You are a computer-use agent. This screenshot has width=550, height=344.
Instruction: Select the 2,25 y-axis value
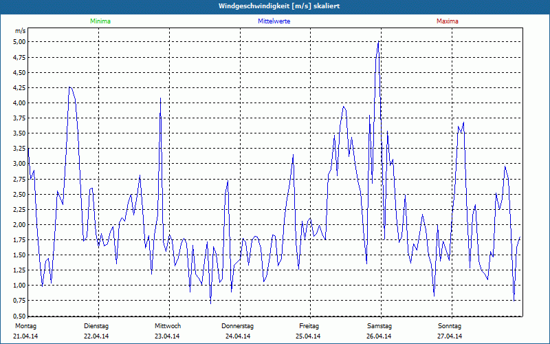point(20,210)
